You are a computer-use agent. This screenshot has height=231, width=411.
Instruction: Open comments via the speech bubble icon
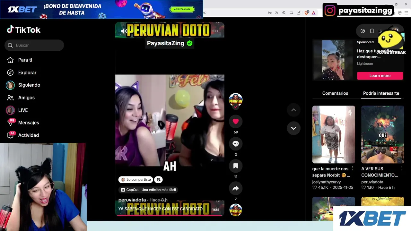coord(236,144)
